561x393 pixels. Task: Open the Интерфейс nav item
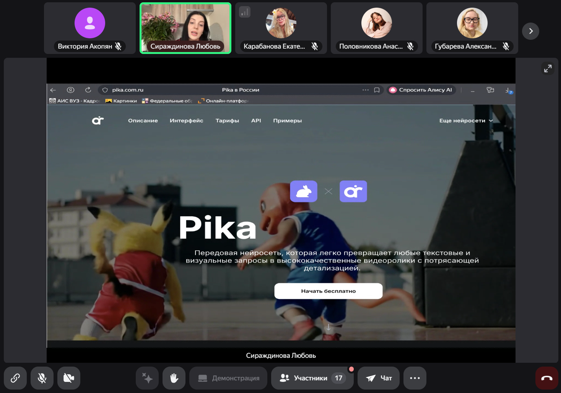[x=187, y=121]
